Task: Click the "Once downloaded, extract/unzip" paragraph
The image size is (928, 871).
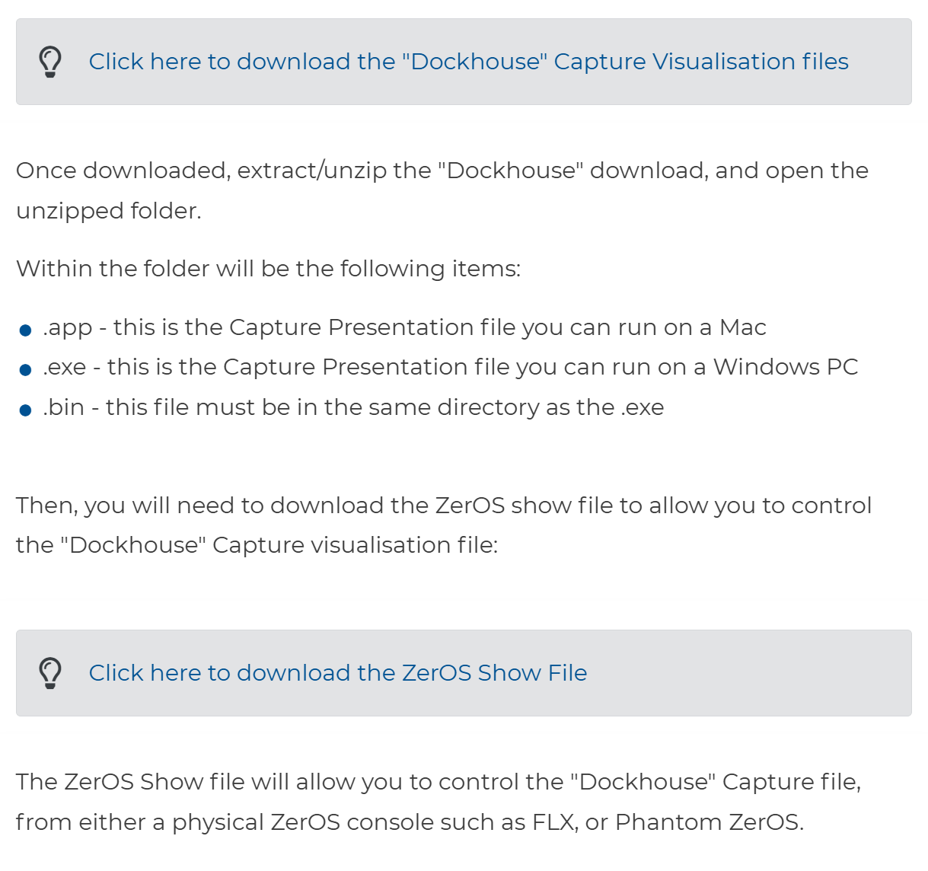Action: tap(442, 190)
